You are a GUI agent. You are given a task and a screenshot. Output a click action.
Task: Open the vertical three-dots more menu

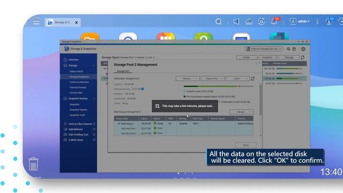(317, 21)
